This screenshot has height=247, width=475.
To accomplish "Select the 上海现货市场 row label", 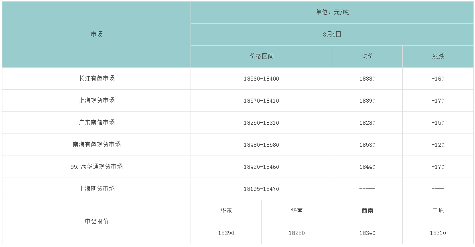I will point(97,101).
